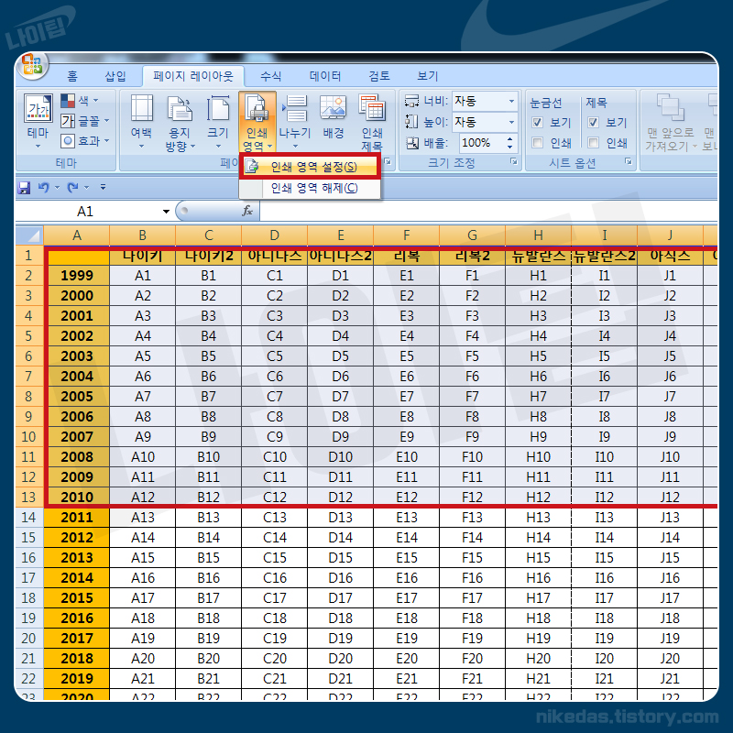Toggle 눈금선 보기 gridlines view checkbox
Screen dimensions: 733x733
tap(538, 123)
